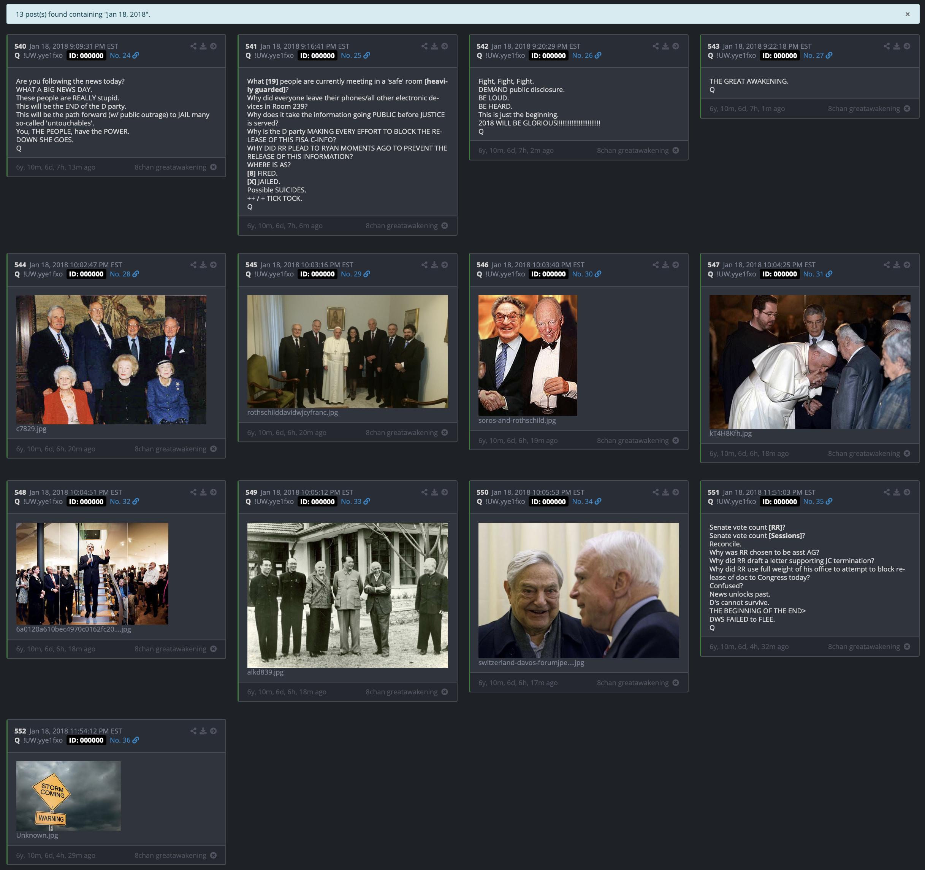Viewport: 925px width, 870px height.
Task: Download post 541 using download icon
Action: [x=434, y=46]
